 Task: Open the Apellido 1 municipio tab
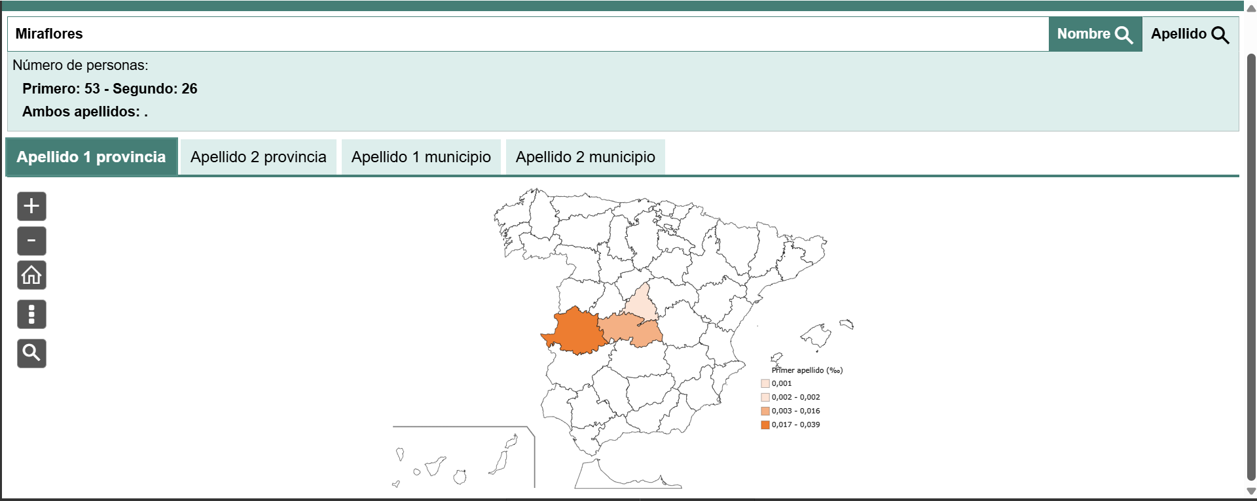coord(421,157)
